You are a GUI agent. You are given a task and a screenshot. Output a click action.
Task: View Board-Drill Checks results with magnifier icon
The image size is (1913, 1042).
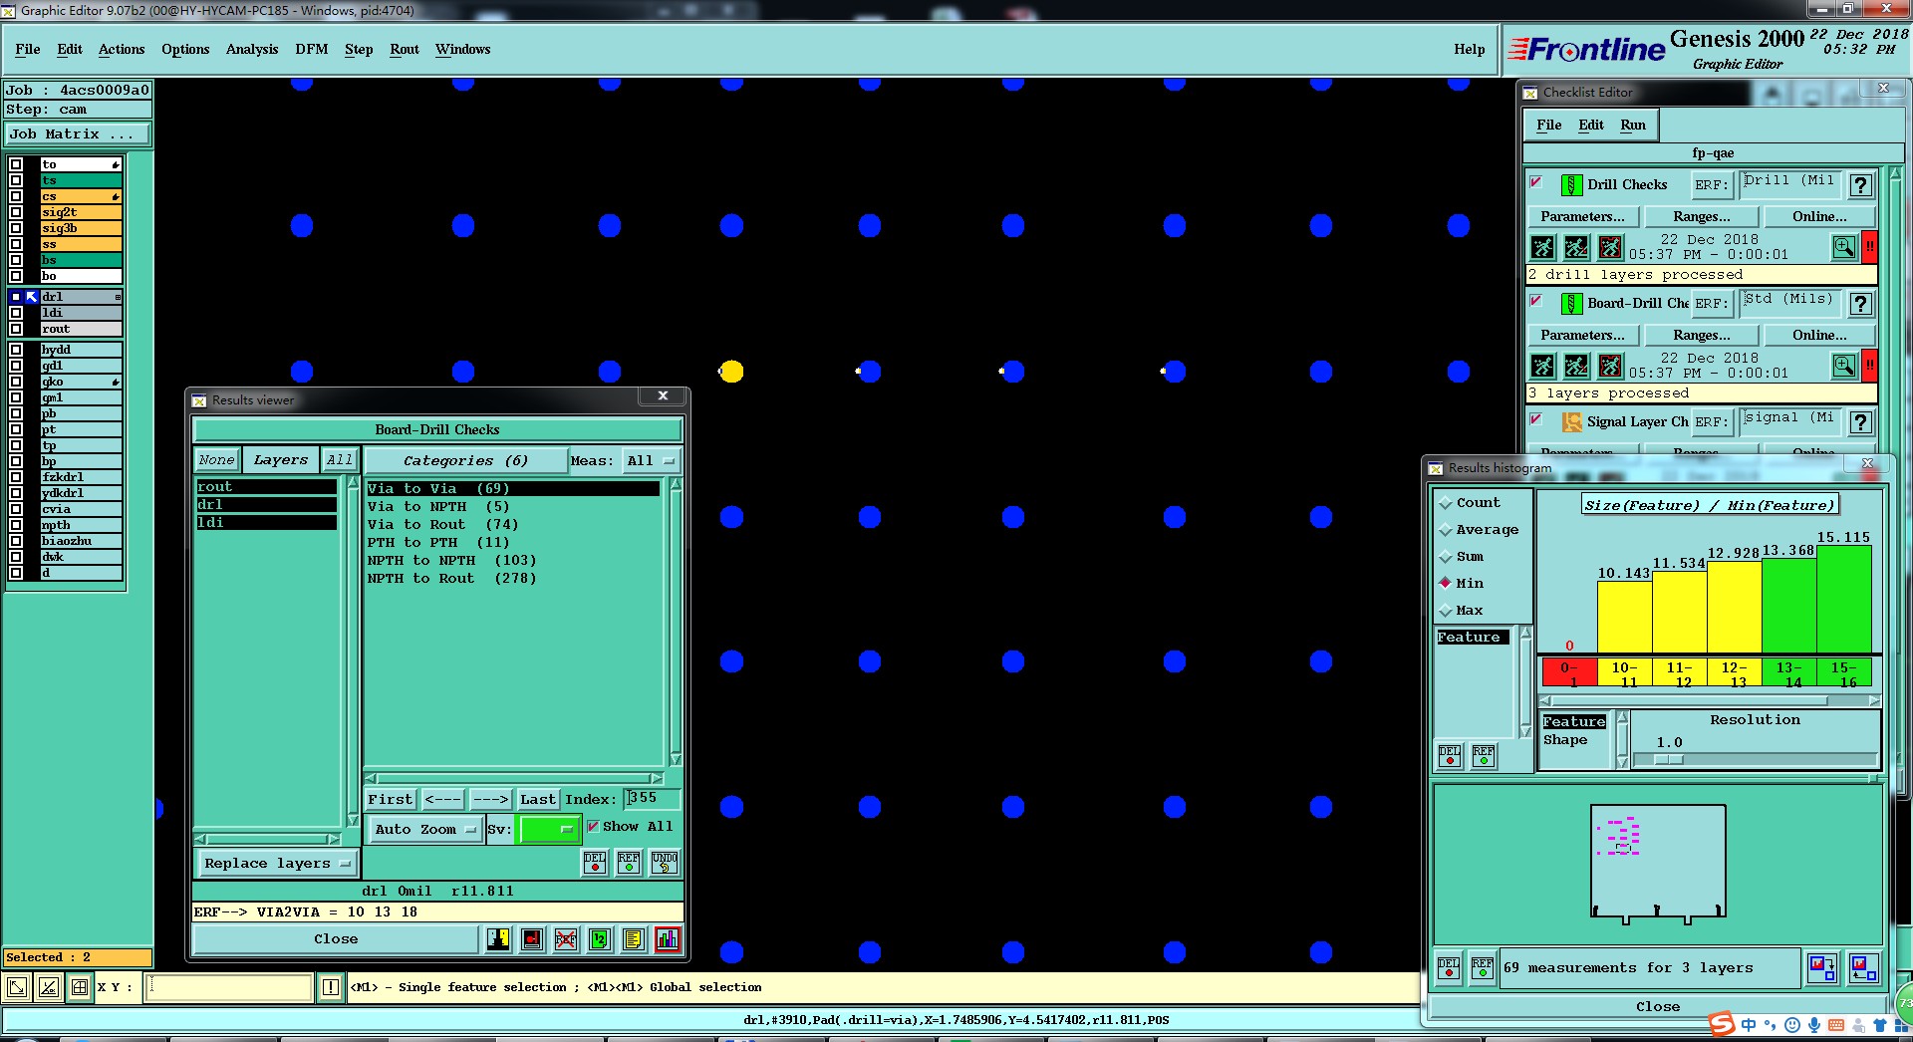1844,366
